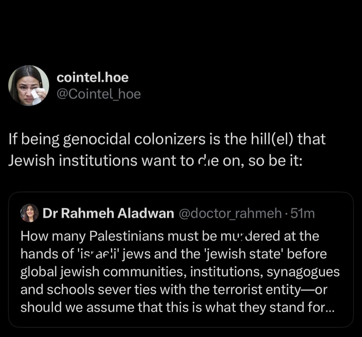Open the Dr Rahmeh Aladwan display name
This screenshot has height=337, width=362.
pyautogui.click(x=108, y=214)
